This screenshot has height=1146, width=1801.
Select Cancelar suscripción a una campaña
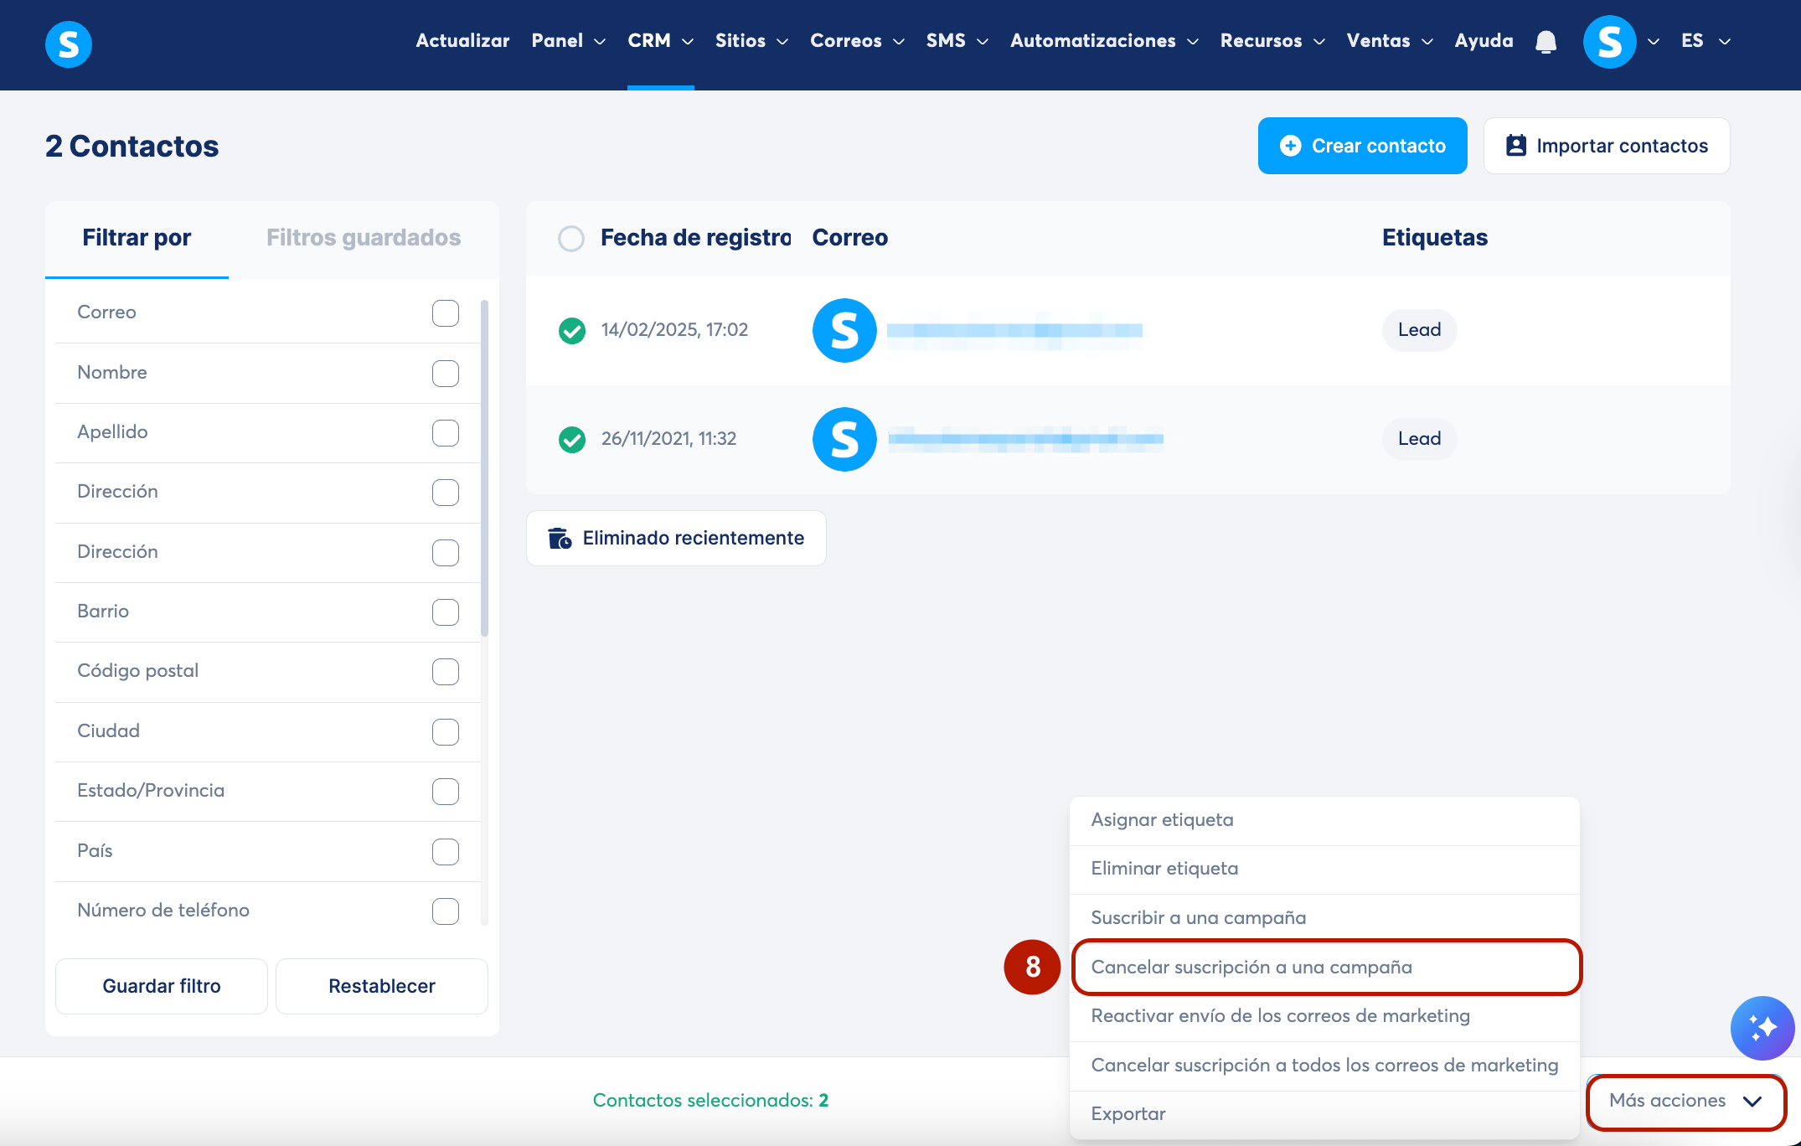pyautogui.click(x=1251, y=967)
